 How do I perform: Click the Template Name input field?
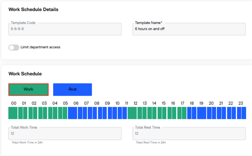point(189,29)
